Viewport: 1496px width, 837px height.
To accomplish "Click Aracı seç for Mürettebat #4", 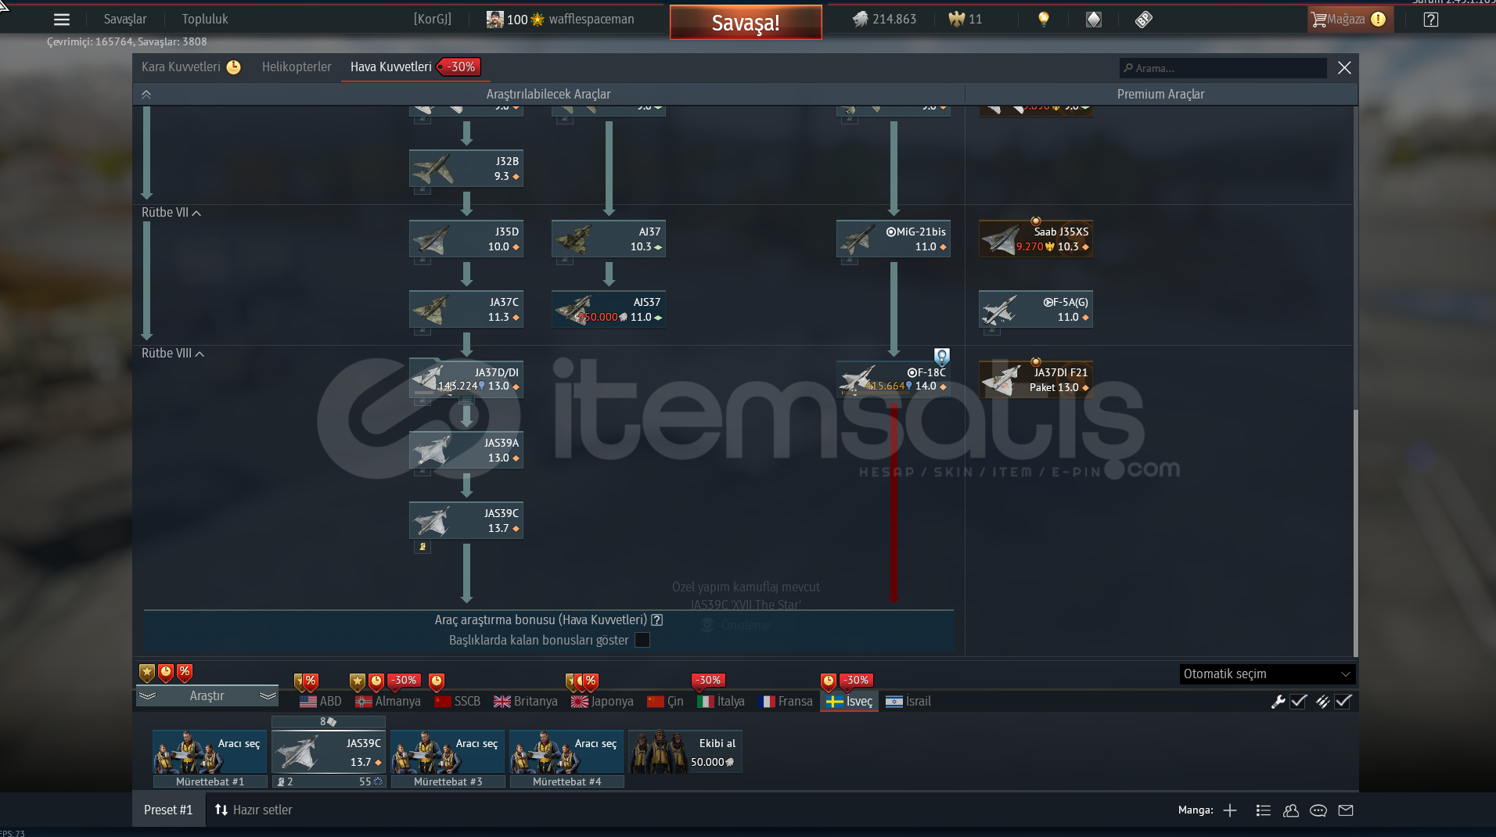I will tap(566, 753).
